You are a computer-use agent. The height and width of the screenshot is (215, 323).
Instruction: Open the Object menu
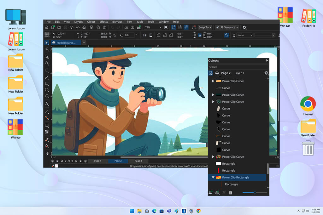[91, 22]
